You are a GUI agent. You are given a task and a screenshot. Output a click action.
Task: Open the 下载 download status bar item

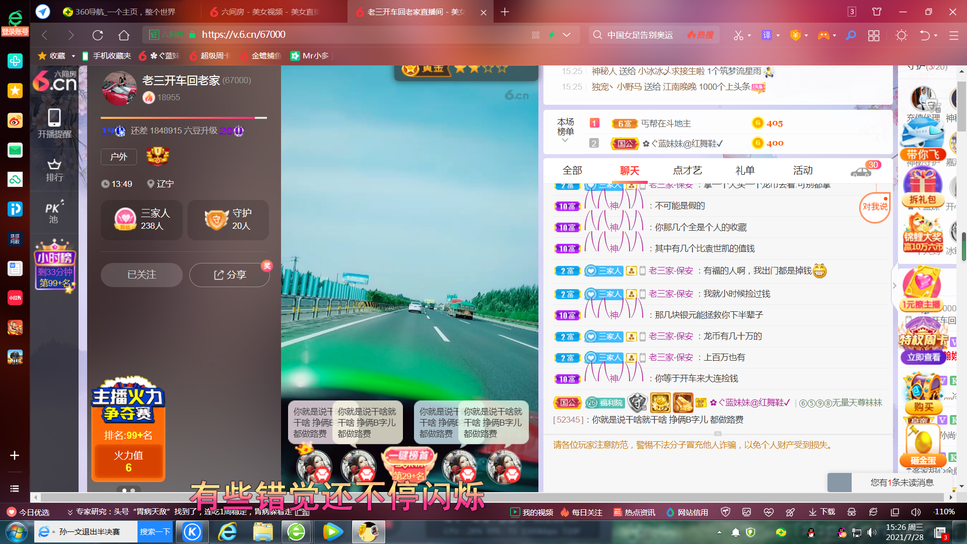[822, 512]
